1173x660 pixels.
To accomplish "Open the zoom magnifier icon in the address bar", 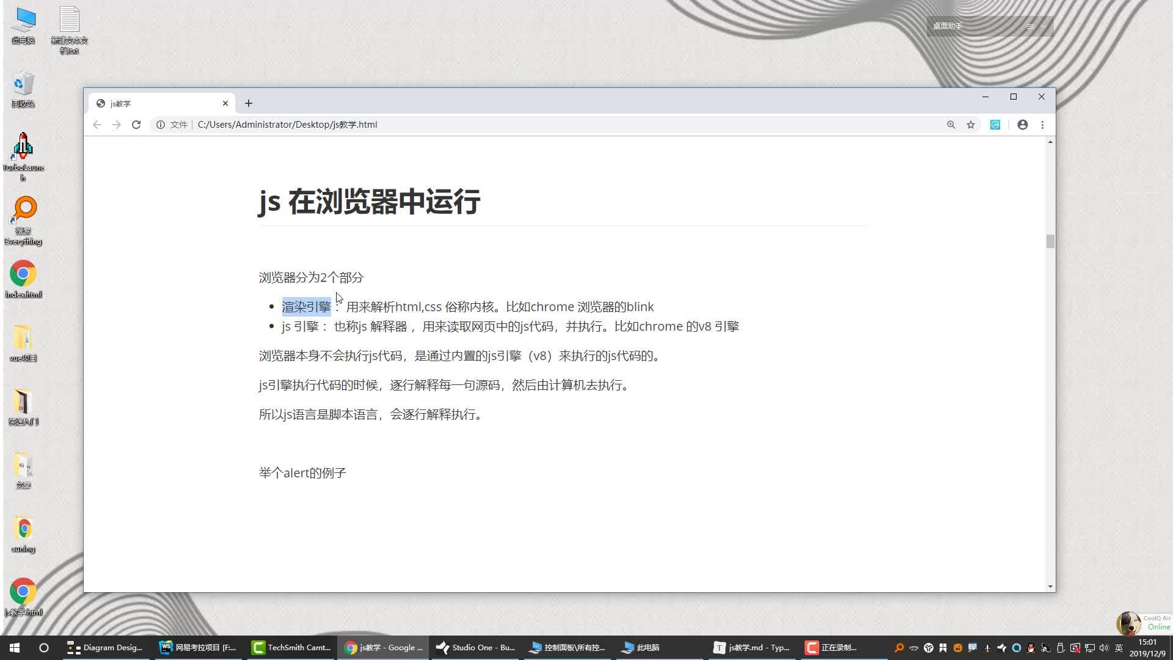I will pos(951,125).
